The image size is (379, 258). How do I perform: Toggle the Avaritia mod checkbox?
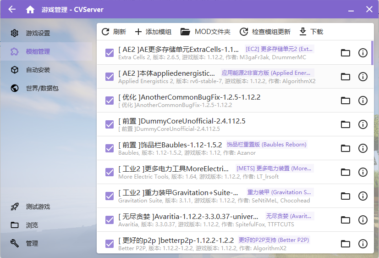110,220
